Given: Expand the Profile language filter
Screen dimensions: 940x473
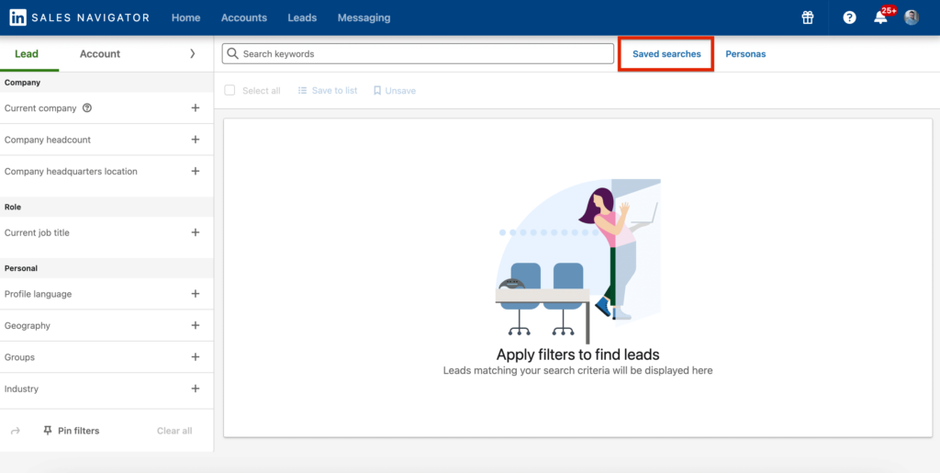Looking at the screenshot, I should [x=195, y=294].
